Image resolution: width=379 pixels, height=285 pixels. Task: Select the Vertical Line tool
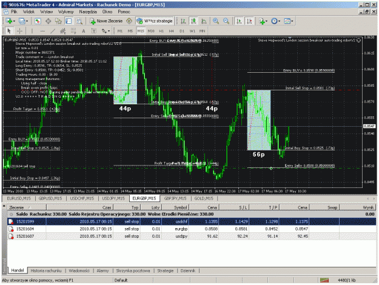[x=32, y=31]
